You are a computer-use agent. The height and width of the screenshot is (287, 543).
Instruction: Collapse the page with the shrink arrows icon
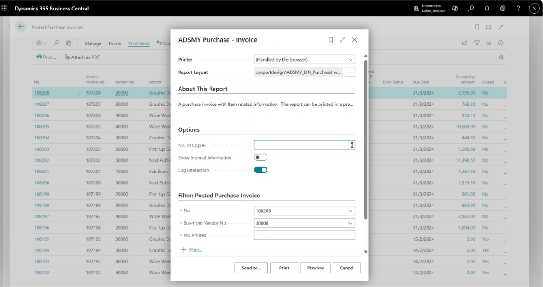click(501, 27)
